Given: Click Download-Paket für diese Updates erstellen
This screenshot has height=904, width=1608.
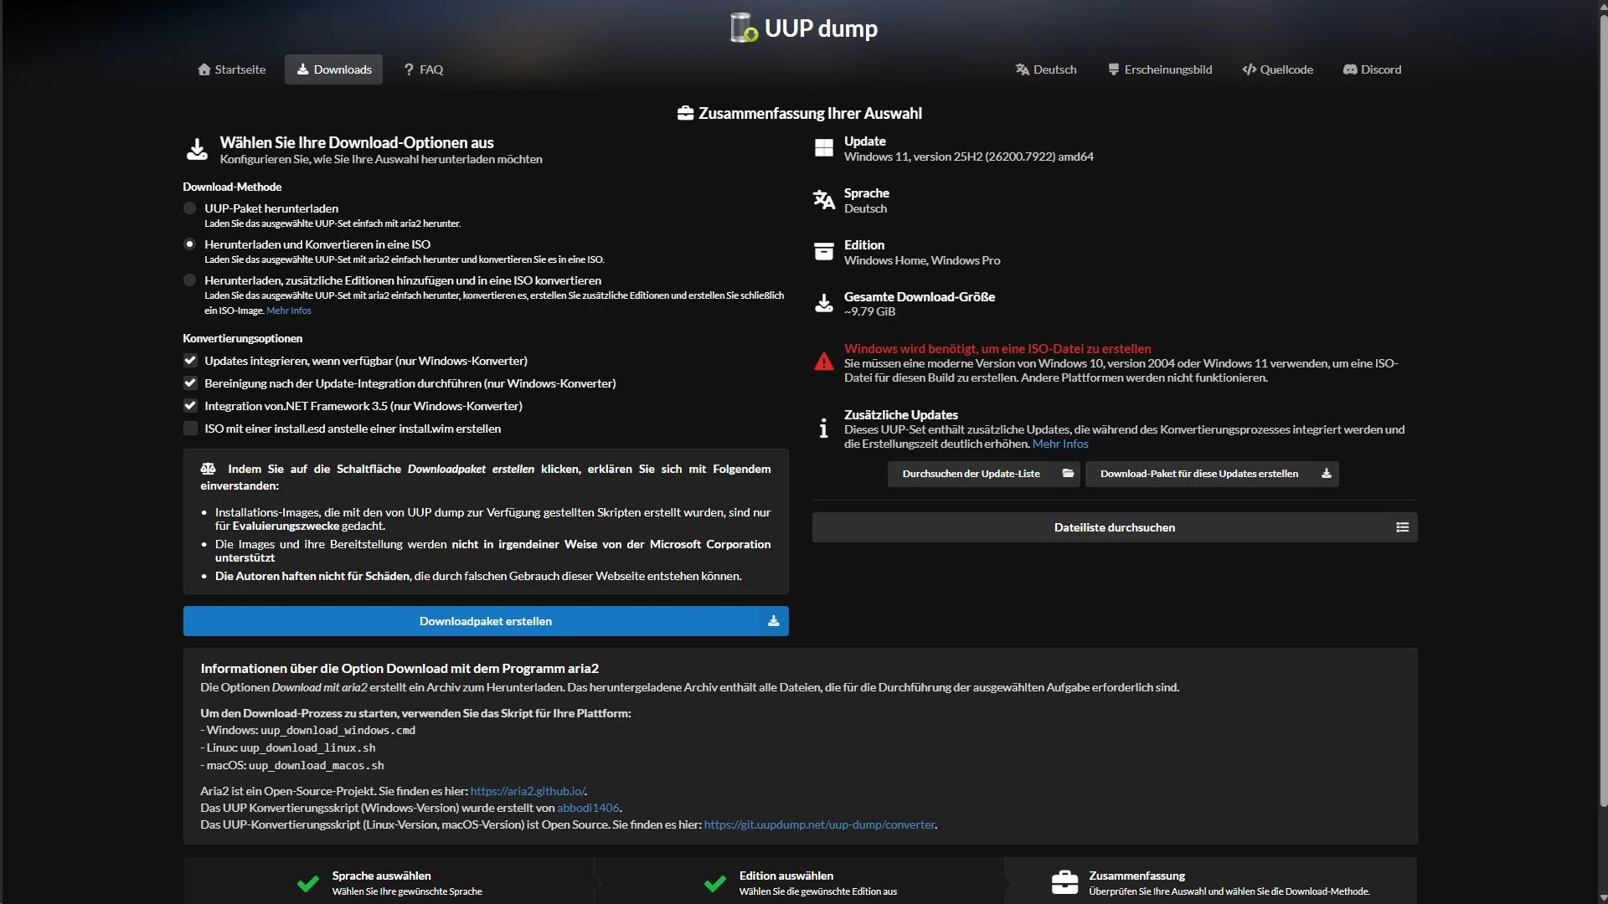Looking at the screenshot, I should [1212, 474].
